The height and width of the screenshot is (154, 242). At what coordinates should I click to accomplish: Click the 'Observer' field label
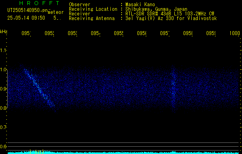pyautogui.click(x=80, y=5)
